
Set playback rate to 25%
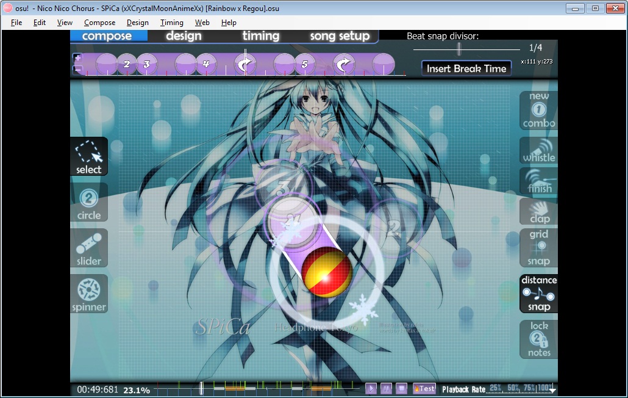(x=496, y=388)
